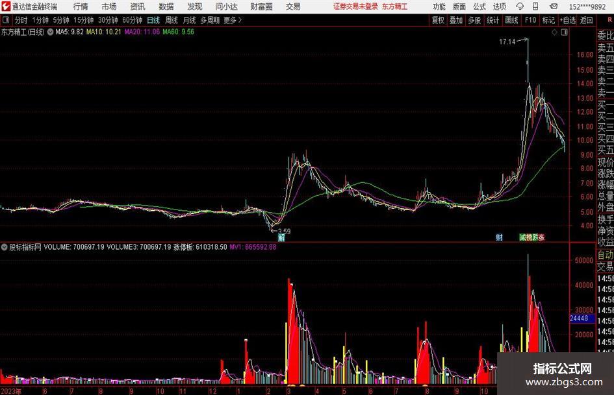Image resolution: width=614 pixels, height=395 pixels.
Task: Click the MA5: 9.82 label
Action: (70, 32)
